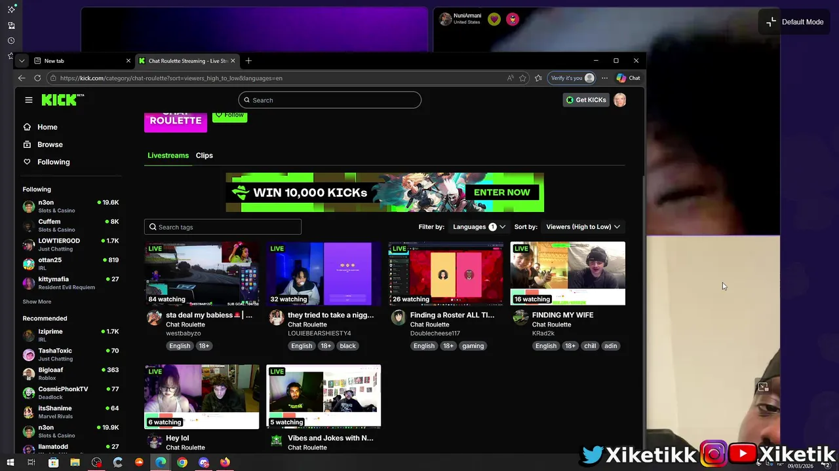Screen dimensions: 839x471
Task: Go back in the Edge browser
Action: pyautogui.click(x=22, y=78)
